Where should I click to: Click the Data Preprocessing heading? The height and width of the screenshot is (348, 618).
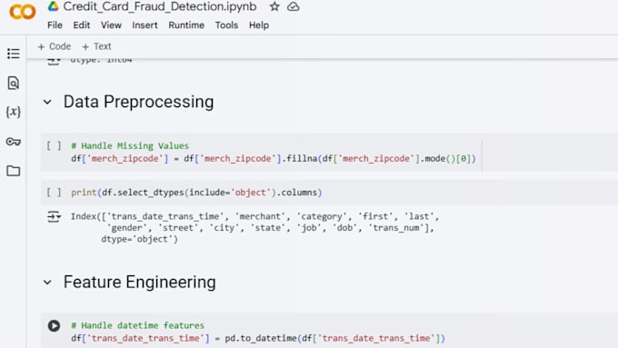tap(138, 102)
